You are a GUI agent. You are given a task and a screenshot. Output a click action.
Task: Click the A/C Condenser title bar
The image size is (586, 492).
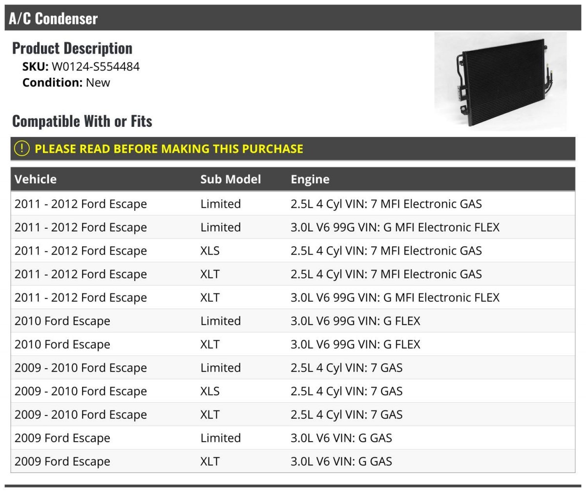click(293, 18)
